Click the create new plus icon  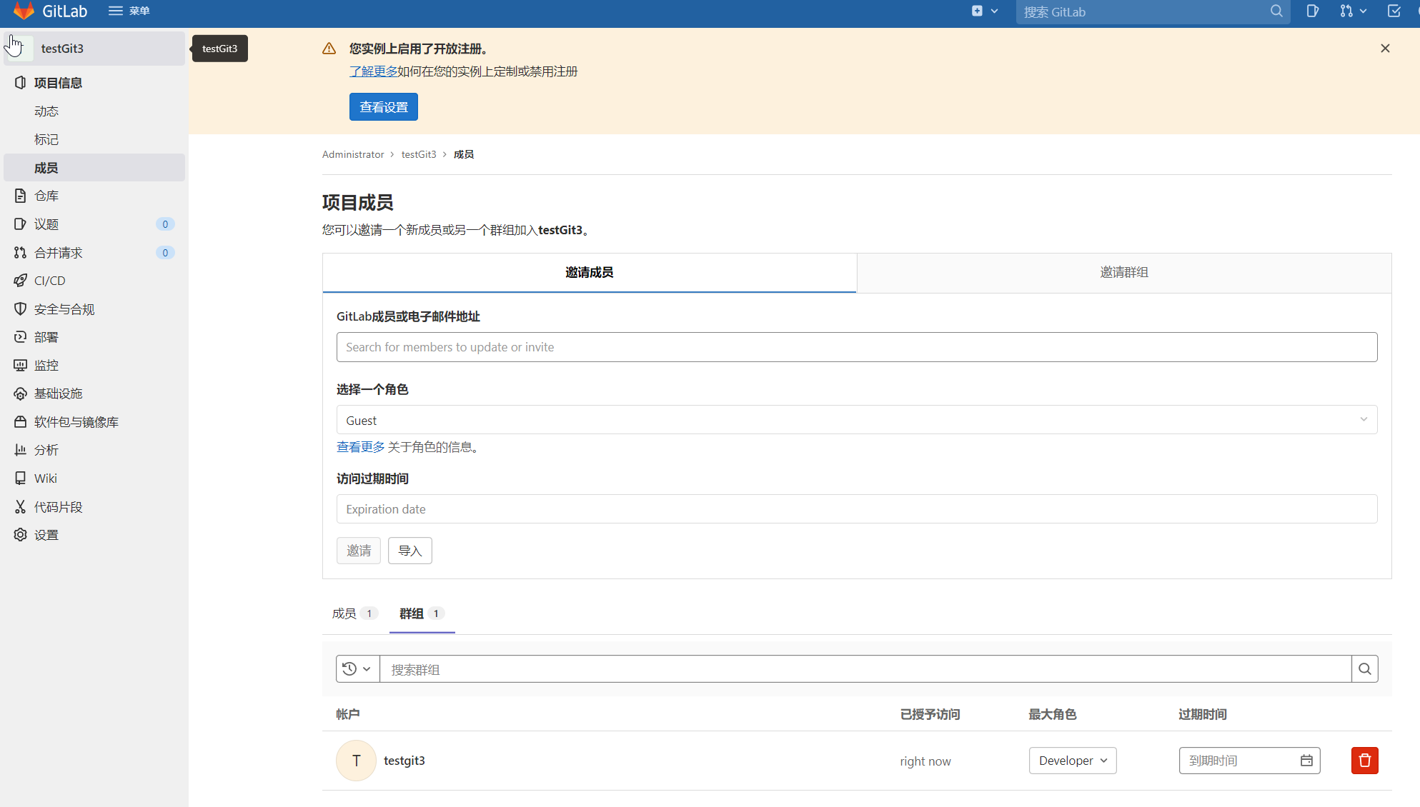coord(977,11)
